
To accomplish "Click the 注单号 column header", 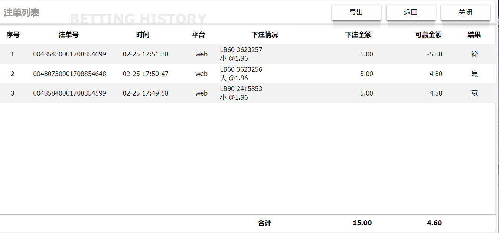I will [x=69, y=35].
